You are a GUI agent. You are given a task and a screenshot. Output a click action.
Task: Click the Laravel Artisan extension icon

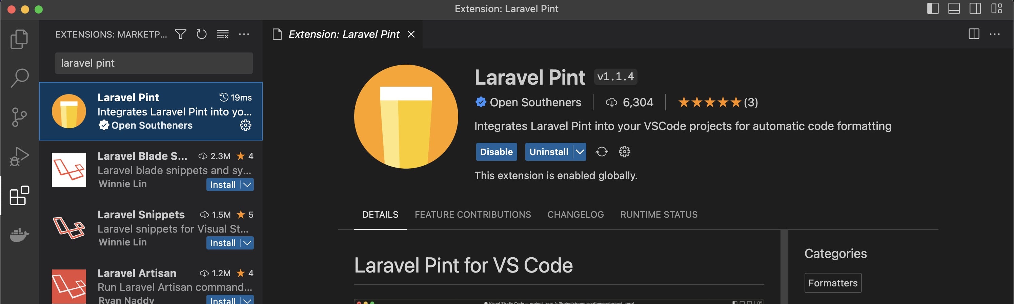click(x=69, y=286)
